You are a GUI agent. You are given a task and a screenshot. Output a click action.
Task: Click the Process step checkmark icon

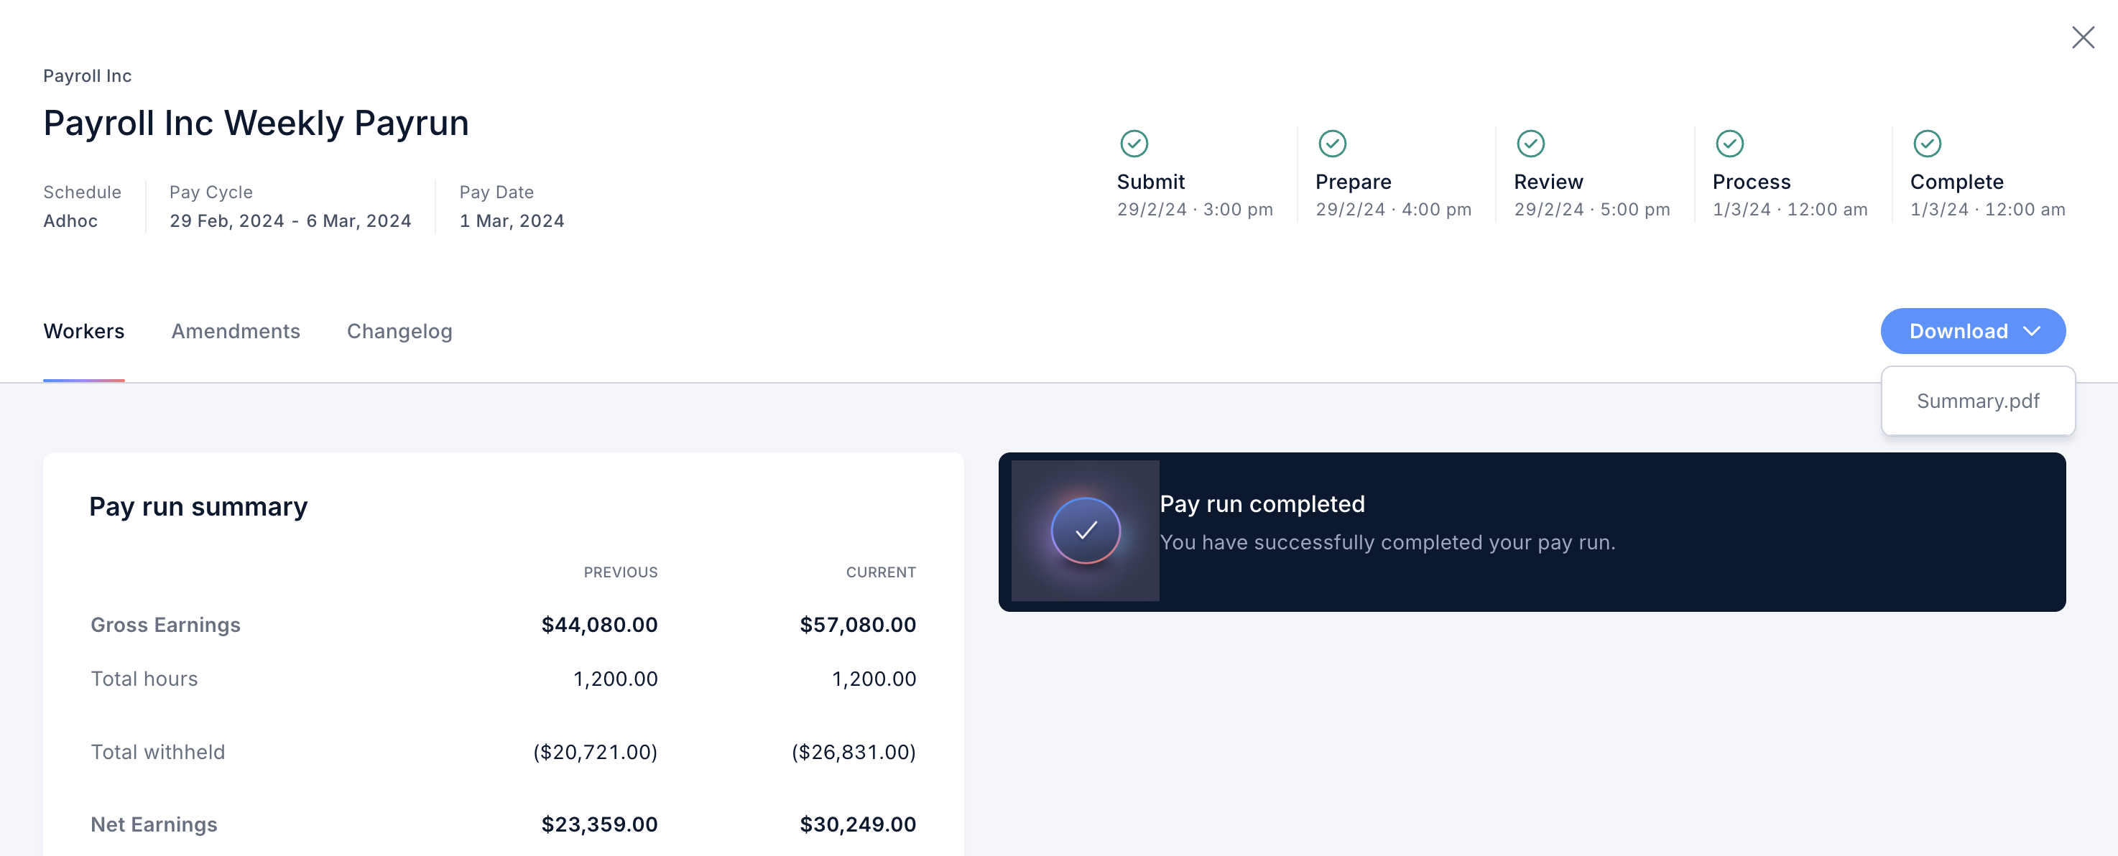(x=1729, y=143)
